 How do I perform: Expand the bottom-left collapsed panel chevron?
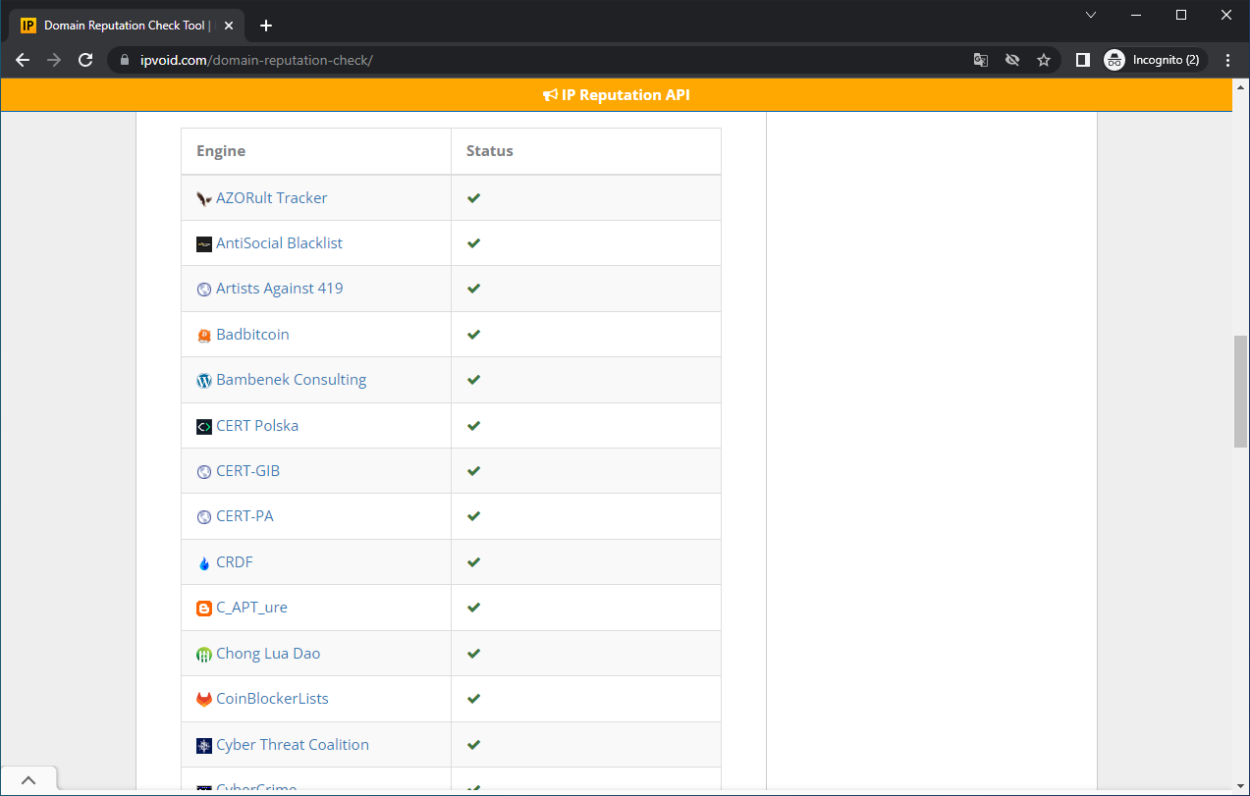(x=28, y=780)
